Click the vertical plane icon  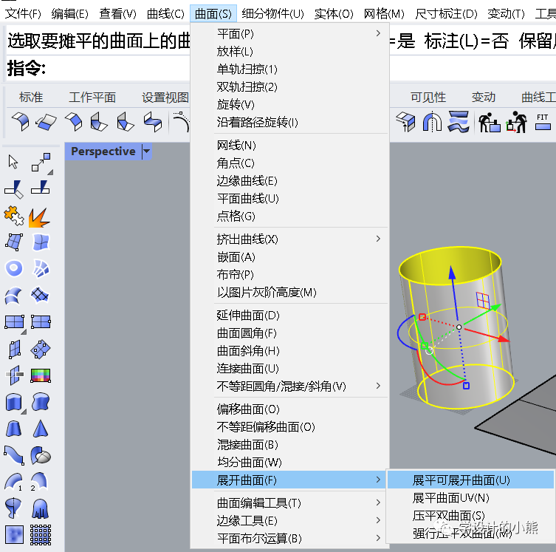pyautogui.click(x=15, y=349)
